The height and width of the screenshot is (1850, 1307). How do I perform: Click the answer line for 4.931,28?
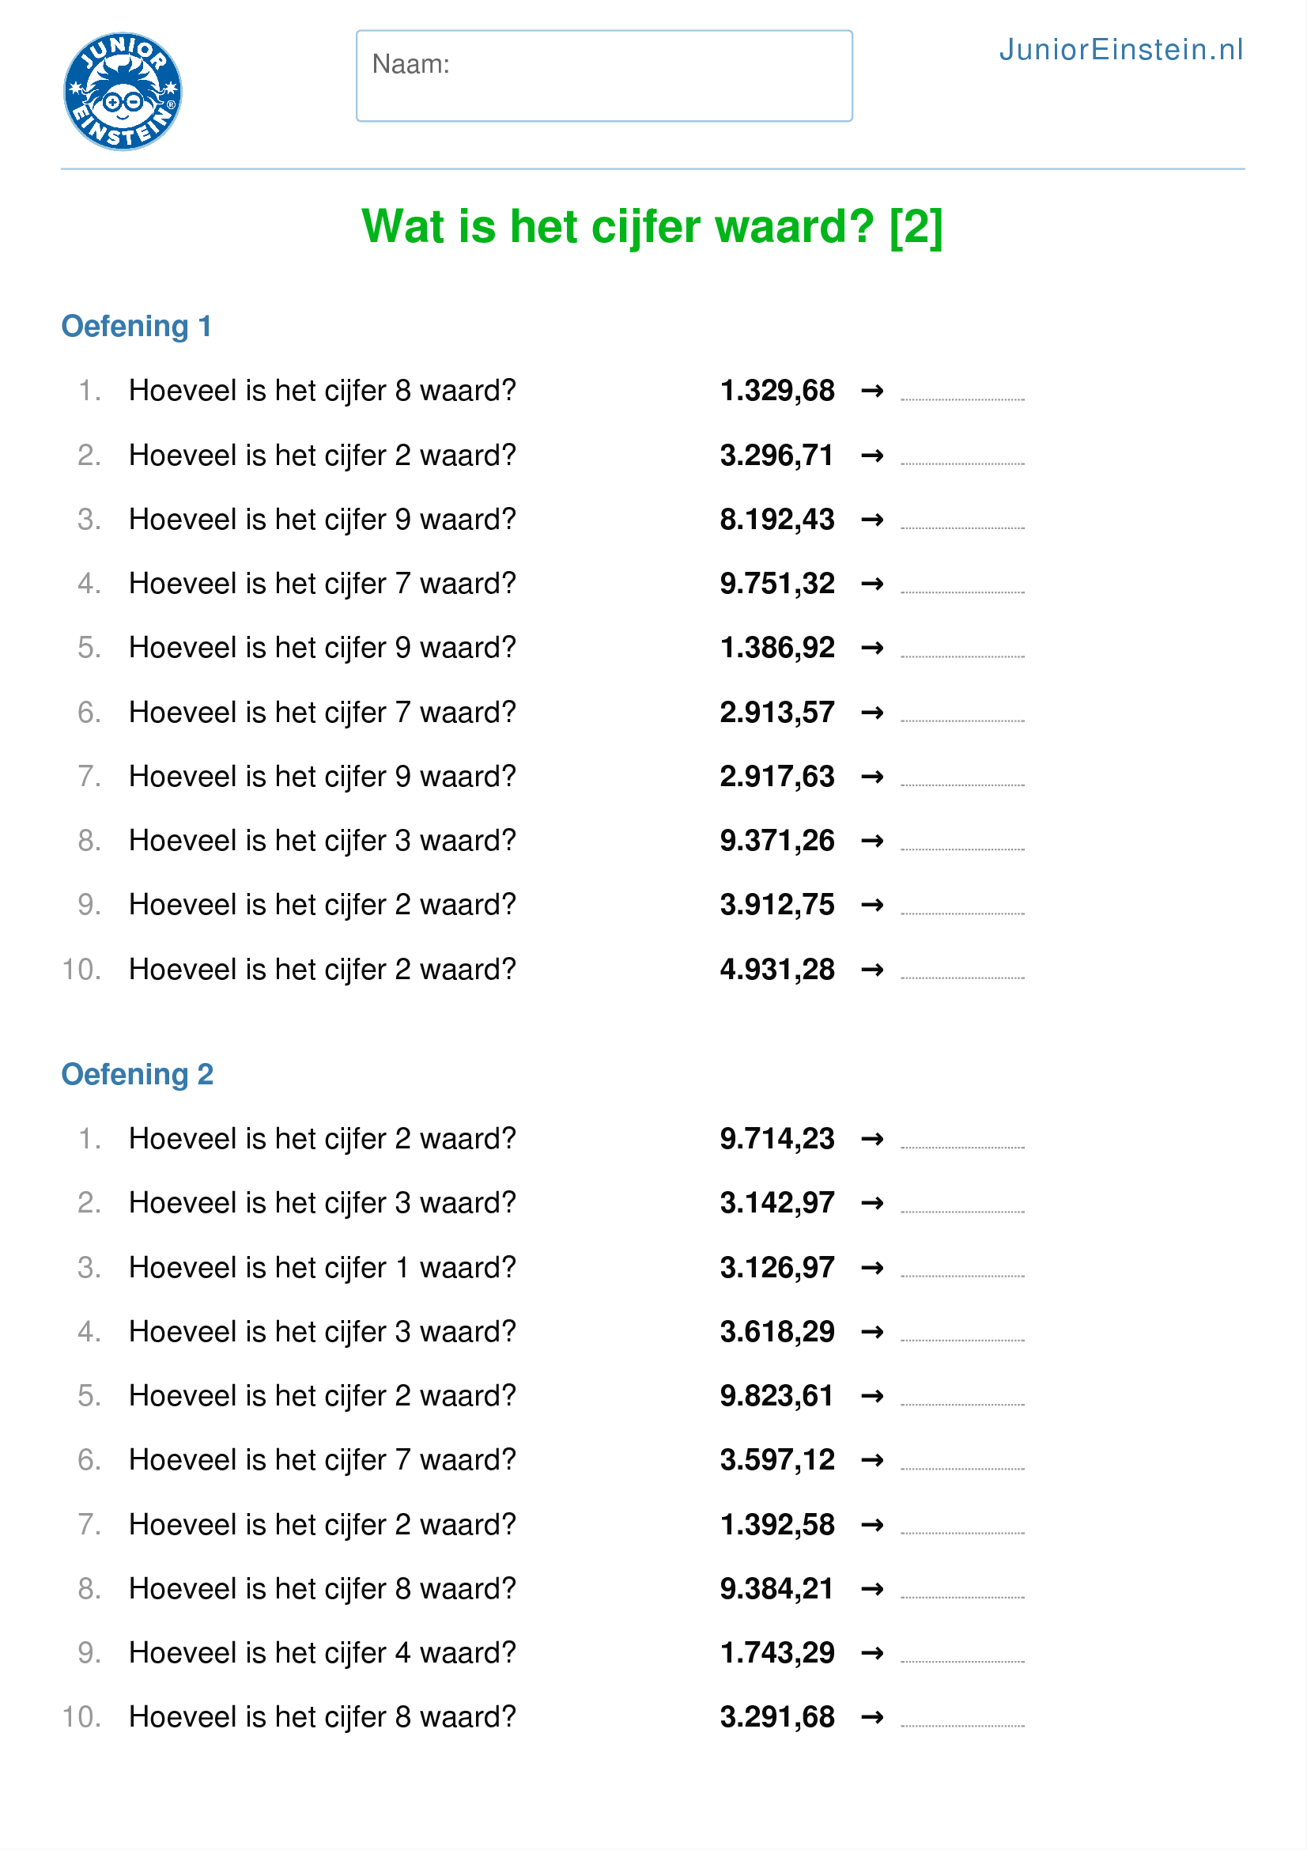[x=962, y=976]
